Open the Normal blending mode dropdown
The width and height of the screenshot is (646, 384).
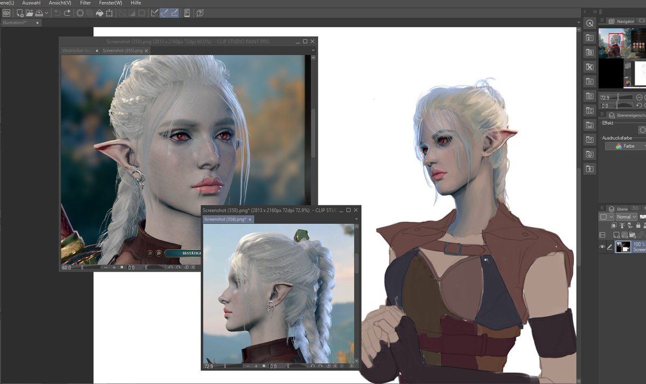[627, 217]
